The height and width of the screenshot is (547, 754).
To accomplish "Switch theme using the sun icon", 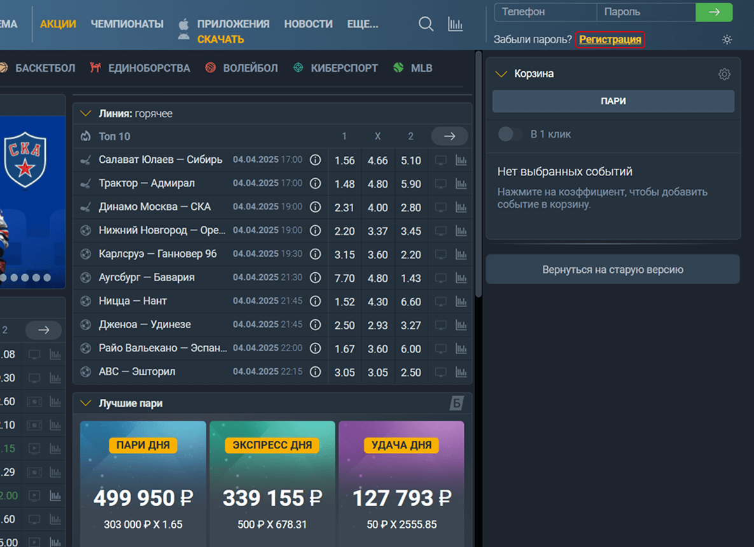I will click(x=727, y=39).
